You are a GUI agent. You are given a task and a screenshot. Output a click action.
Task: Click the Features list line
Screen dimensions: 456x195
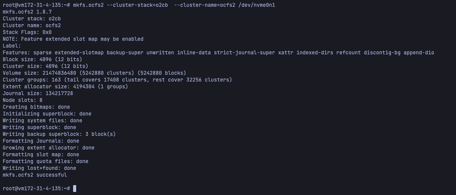click(x=218, y=53)
